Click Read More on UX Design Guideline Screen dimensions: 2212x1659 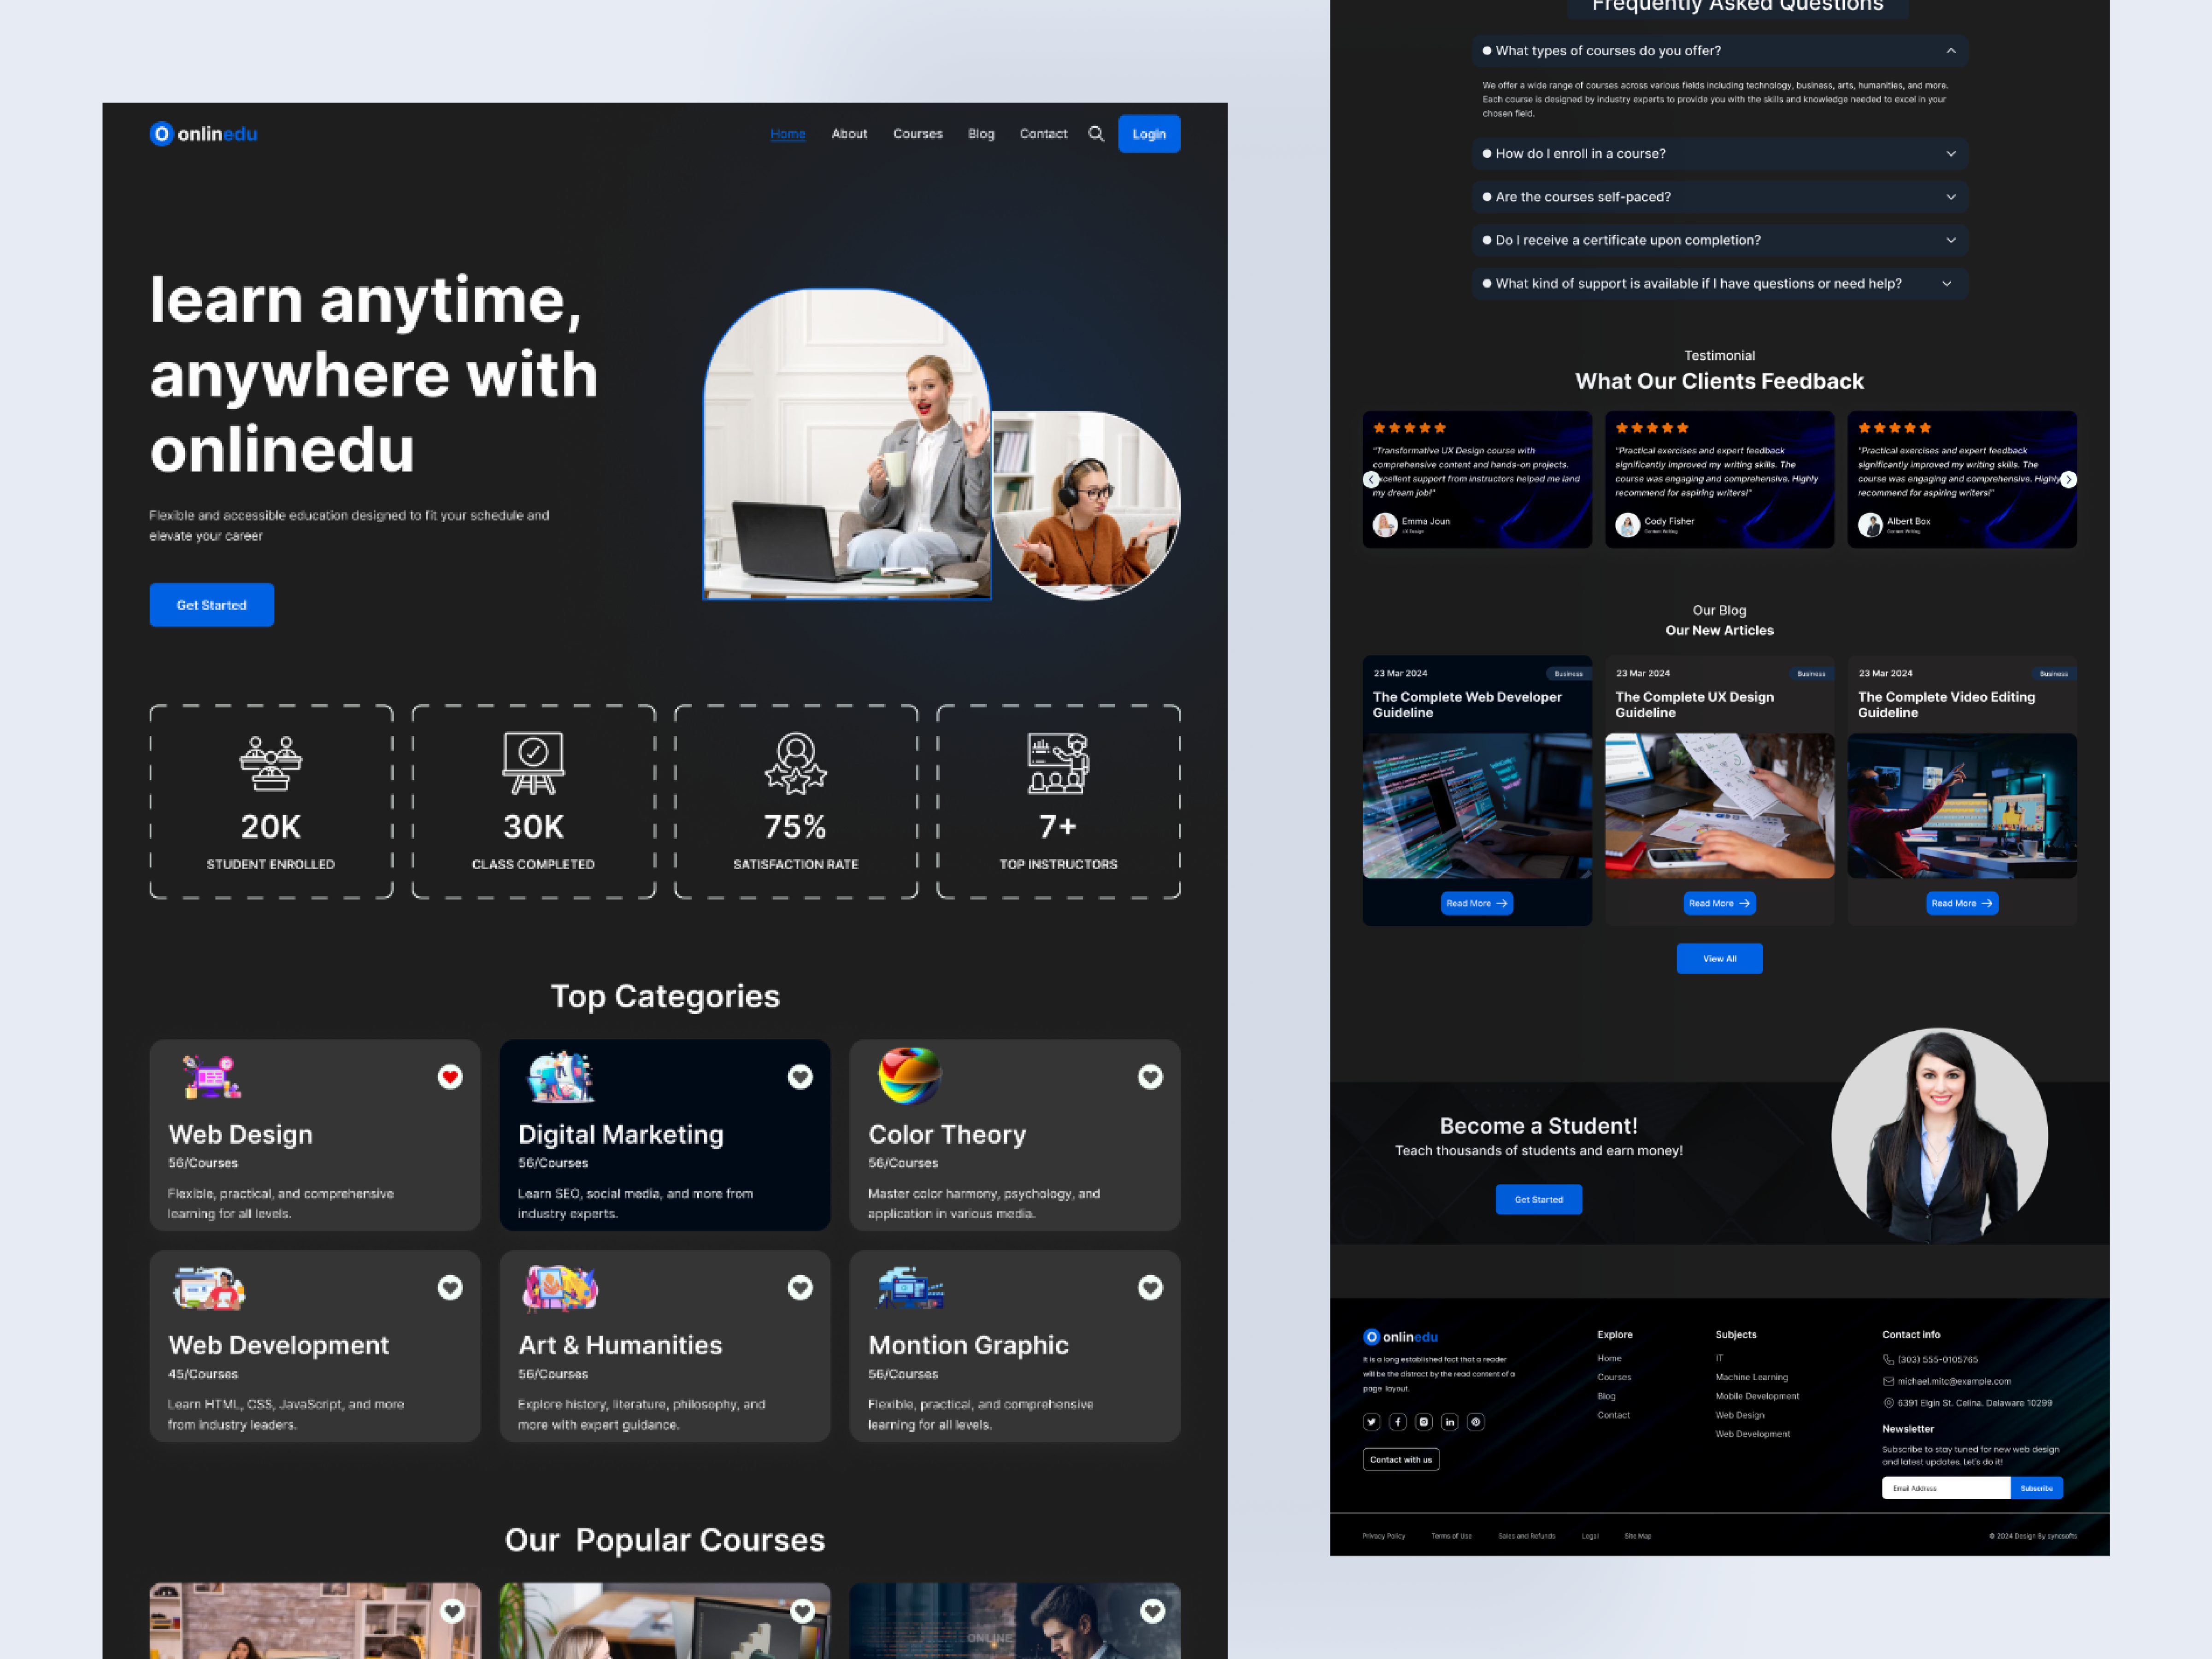tap(1719, 904)
